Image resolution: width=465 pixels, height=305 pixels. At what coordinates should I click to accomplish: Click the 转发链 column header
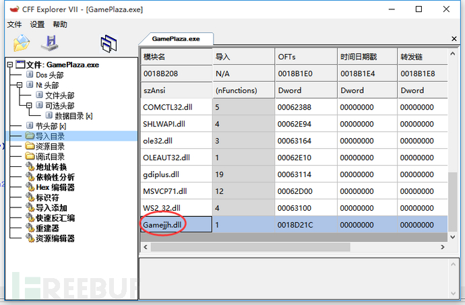[x=423, y=57]
